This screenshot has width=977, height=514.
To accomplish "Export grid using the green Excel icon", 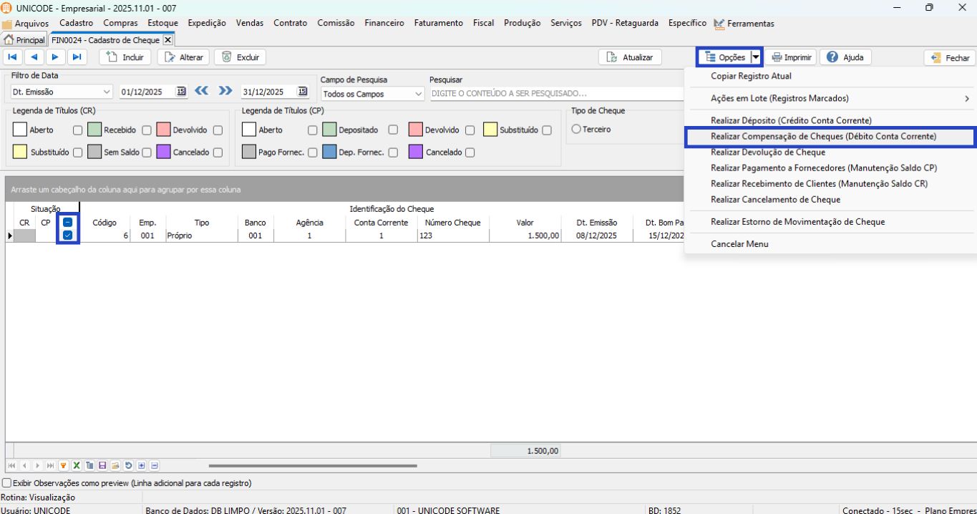I will click(x=76, y=466).
